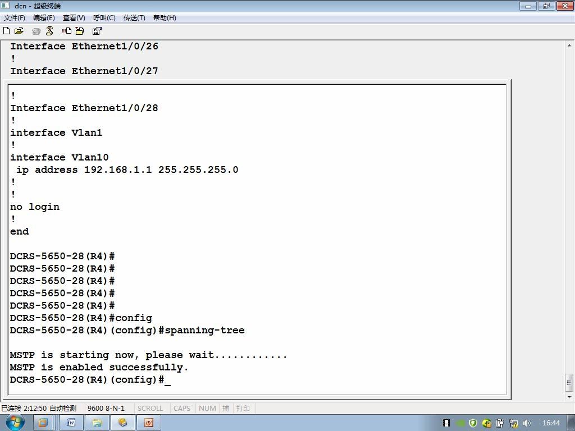Click the NUM indicator in status bar
Screen dimensions: 575x431
click(x=207, y=409)
